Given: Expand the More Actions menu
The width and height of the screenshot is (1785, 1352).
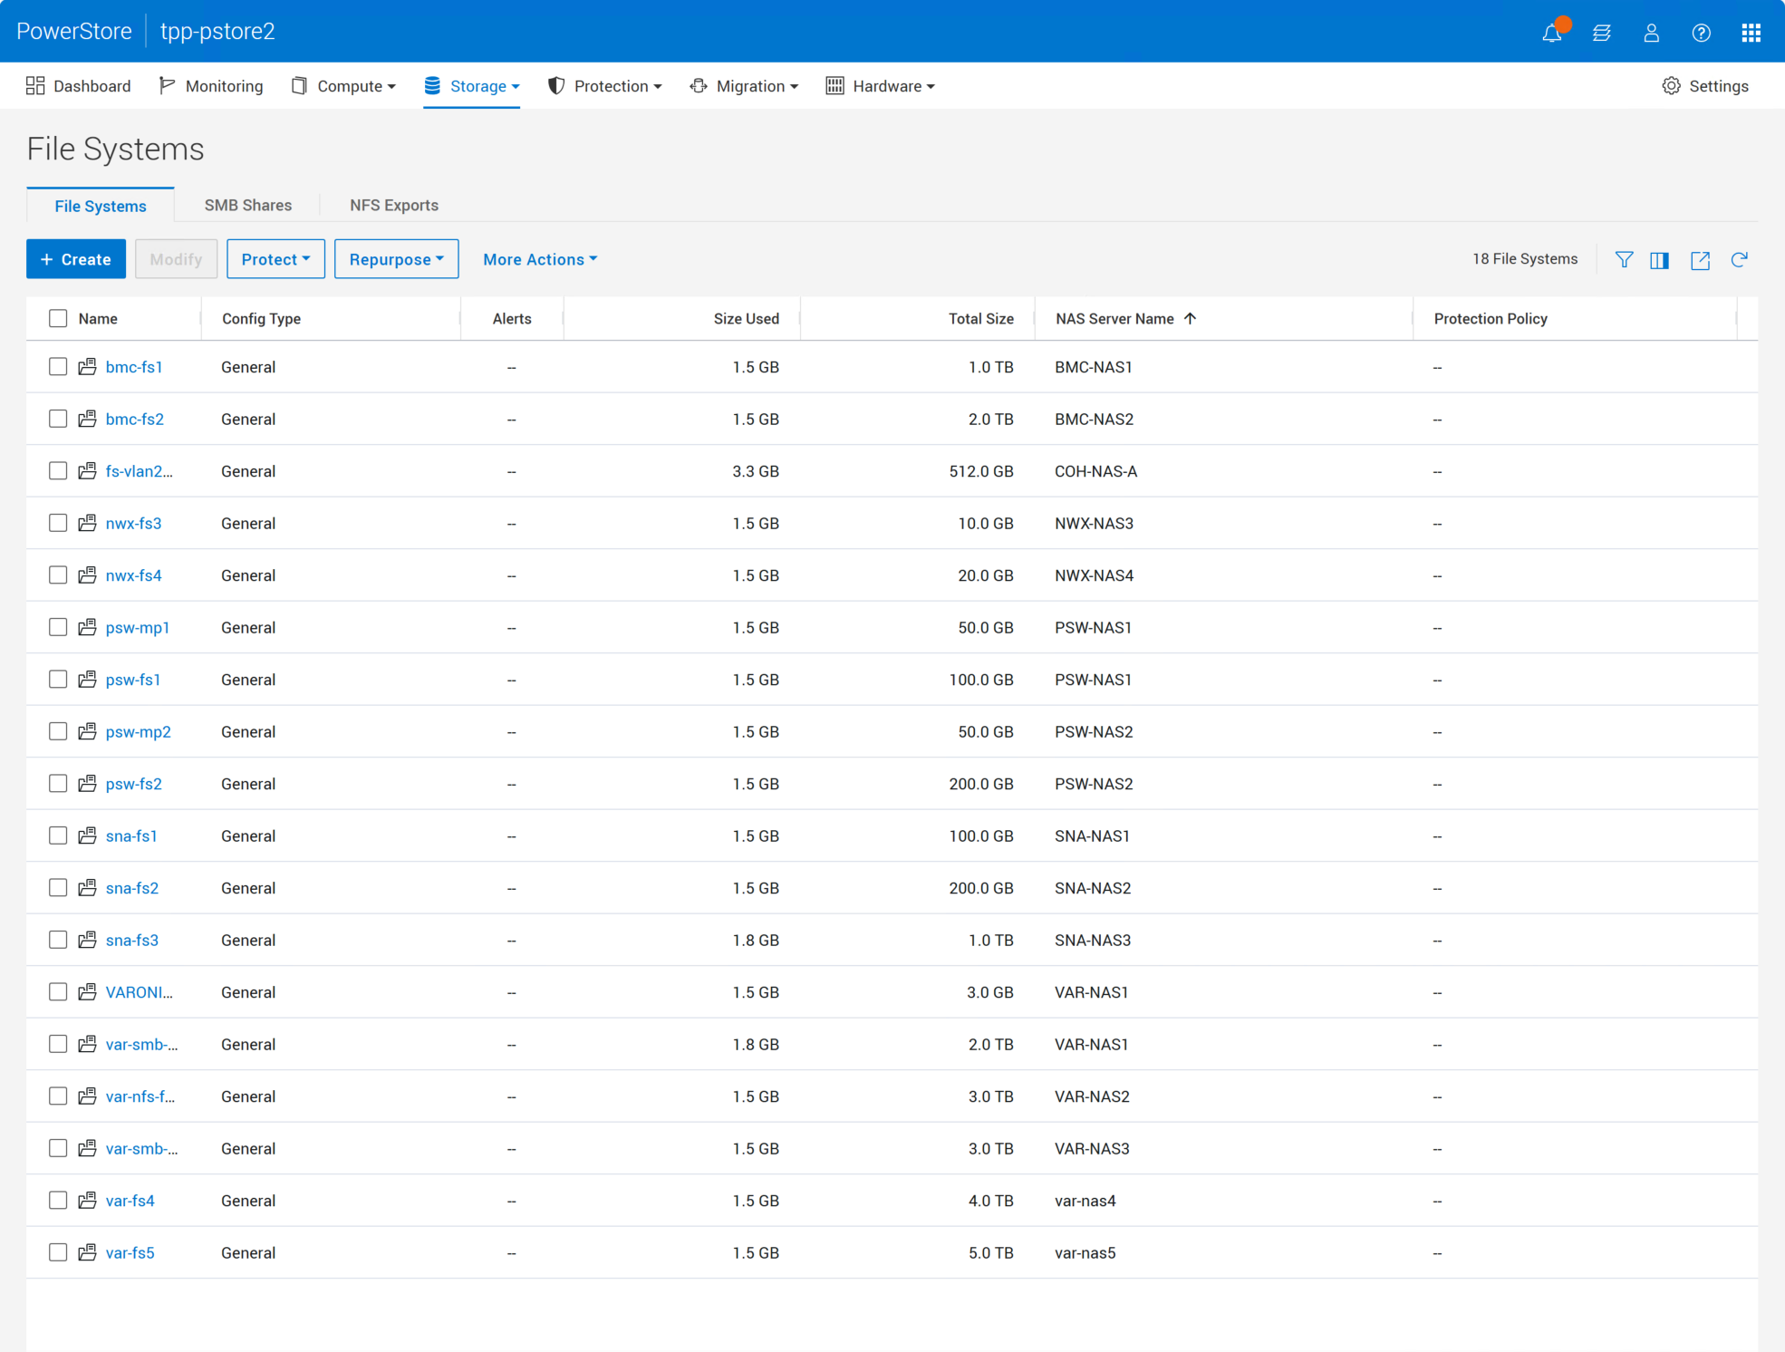Looking at the screenshot, I should (540, 259).
